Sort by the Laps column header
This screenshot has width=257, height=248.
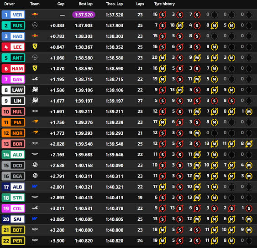(140, 4)
